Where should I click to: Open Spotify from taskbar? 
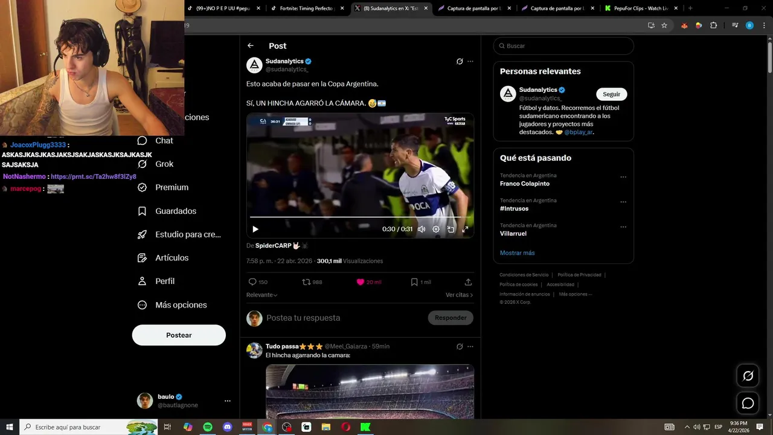[x=208, y=427]
